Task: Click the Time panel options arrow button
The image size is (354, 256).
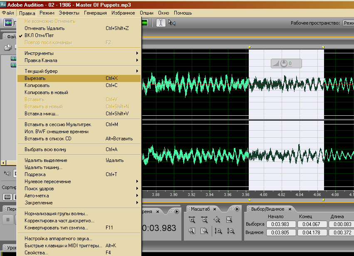Action: (177, 211)
